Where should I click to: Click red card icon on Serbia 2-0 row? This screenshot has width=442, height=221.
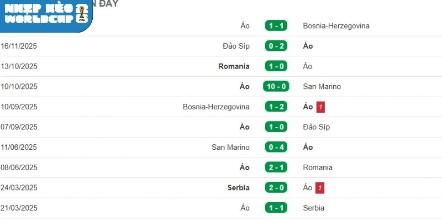(x=320, y=188)
